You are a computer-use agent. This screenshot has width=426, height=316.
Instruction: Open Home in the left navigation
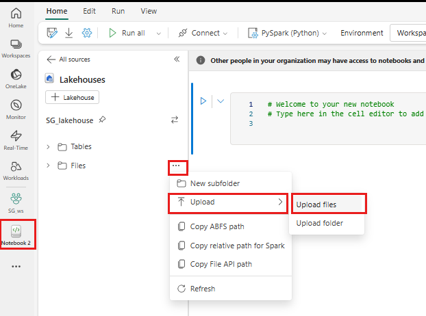click(16, 18)
